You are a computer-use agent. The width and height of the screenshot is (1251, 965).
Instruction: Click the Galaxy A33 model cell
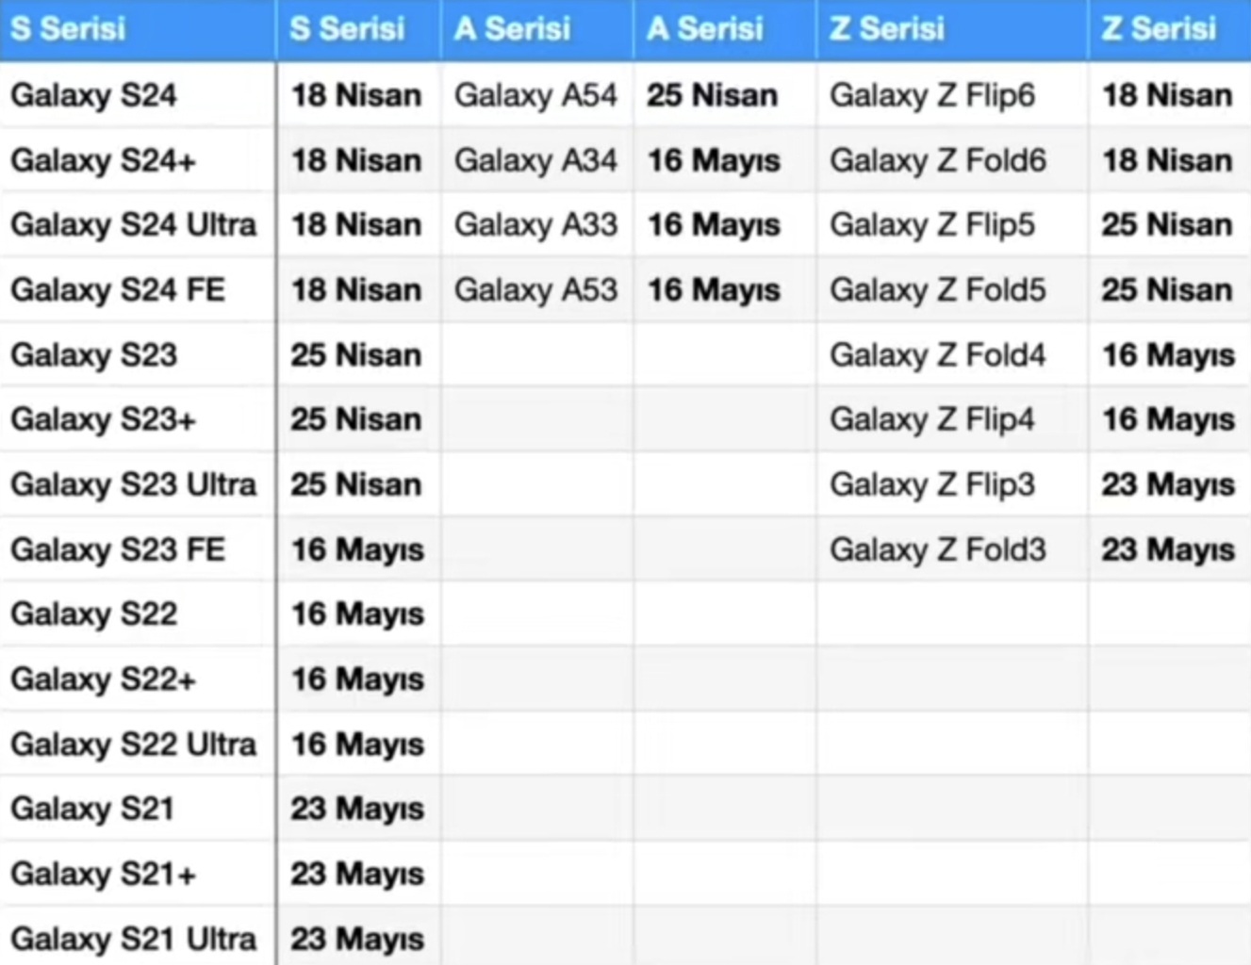point(535,225)
